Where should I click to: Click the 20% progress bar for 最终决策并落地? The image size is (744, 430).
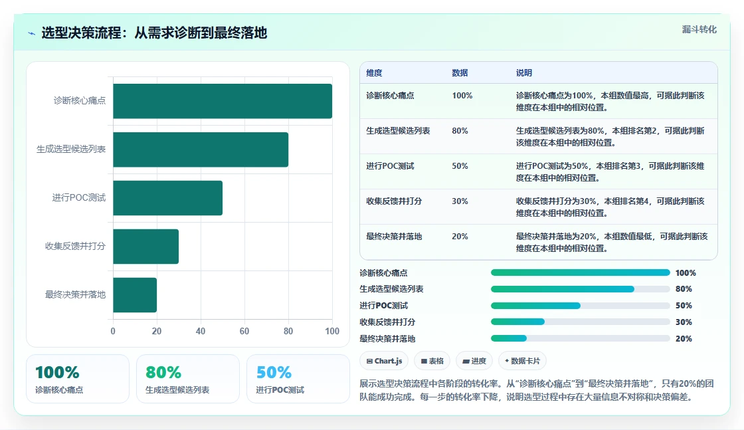click(581, 338)
